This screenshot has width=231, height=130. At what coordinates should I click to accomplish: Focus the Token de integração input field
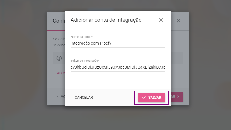(x=118, y=67)
